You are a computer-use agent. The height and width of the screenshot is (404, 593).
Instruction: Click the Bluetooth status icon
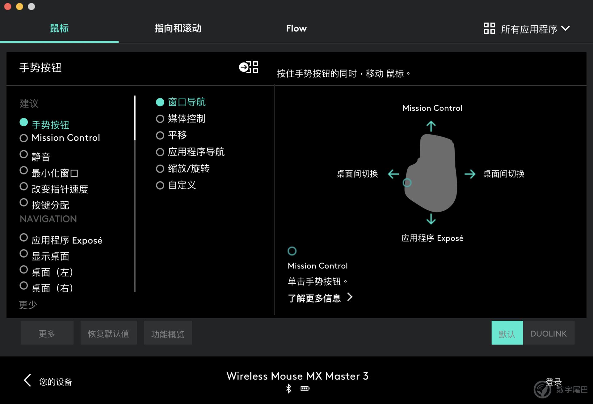[288, 389]
